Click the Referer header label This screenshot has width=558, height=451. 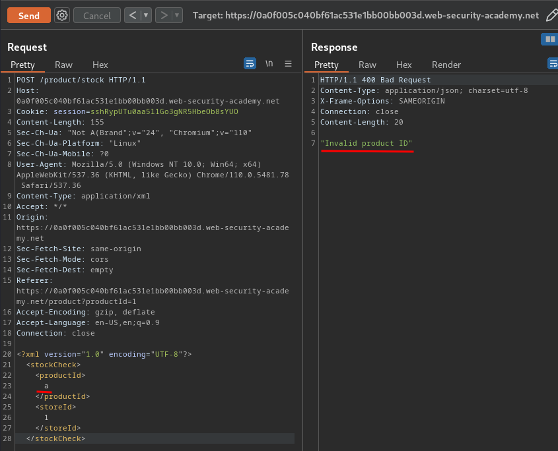(34, 280)
